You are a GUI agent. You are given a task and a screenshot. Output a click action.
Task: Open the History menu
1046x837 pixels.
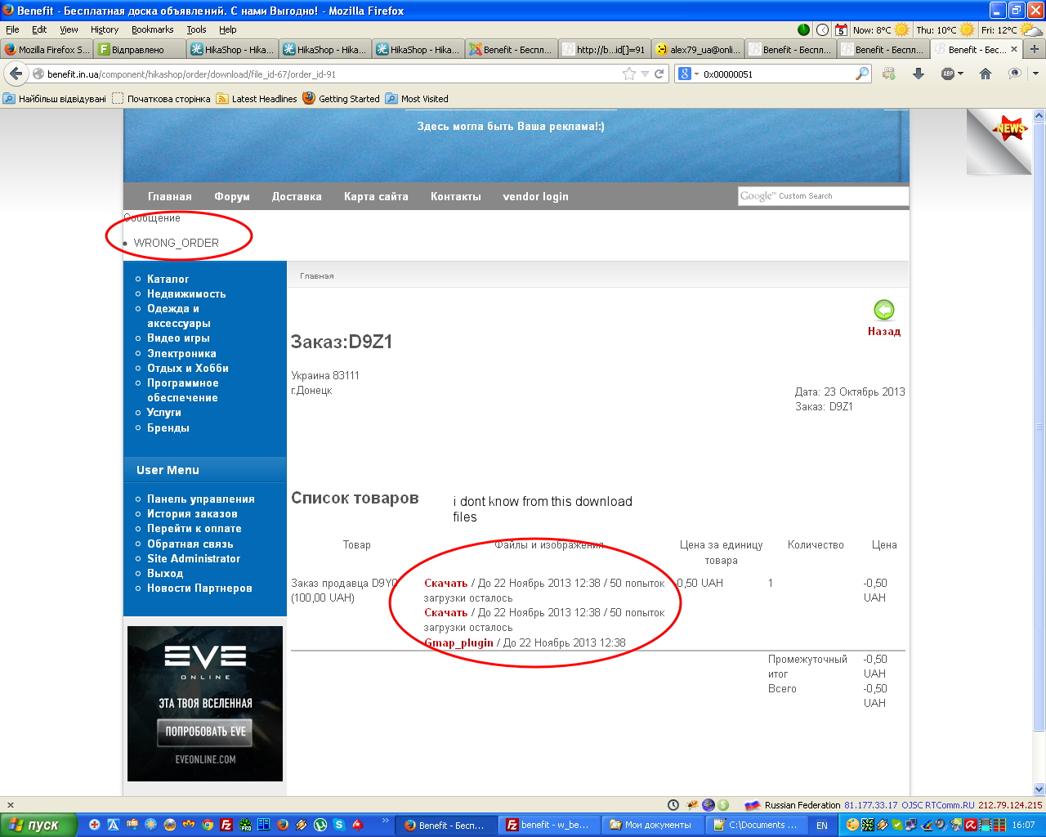pos(105,29)
